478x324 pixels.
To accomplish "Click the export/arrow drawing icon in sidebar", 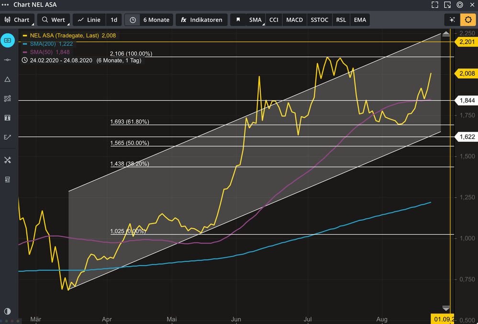I will tap(7, 137).
